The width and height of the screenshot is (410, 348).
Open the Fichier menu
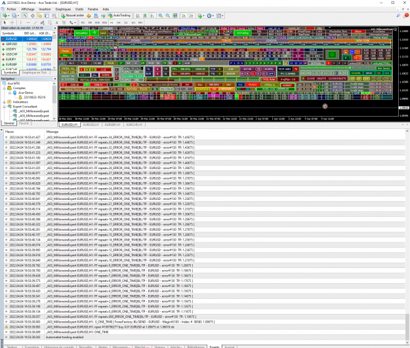click(11, 9)
